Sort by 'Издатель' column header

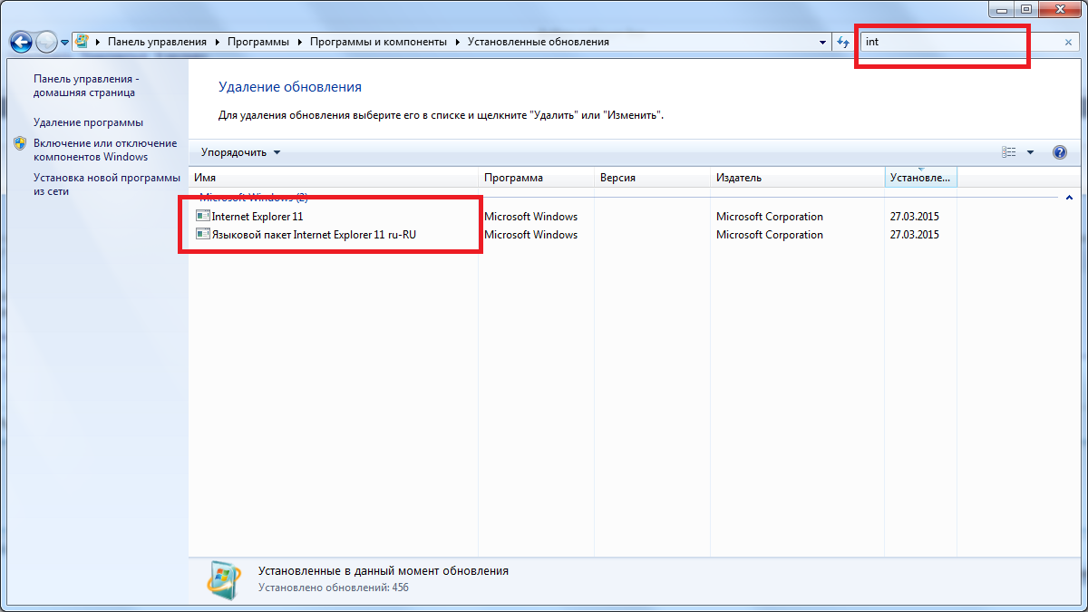(797, 178)
